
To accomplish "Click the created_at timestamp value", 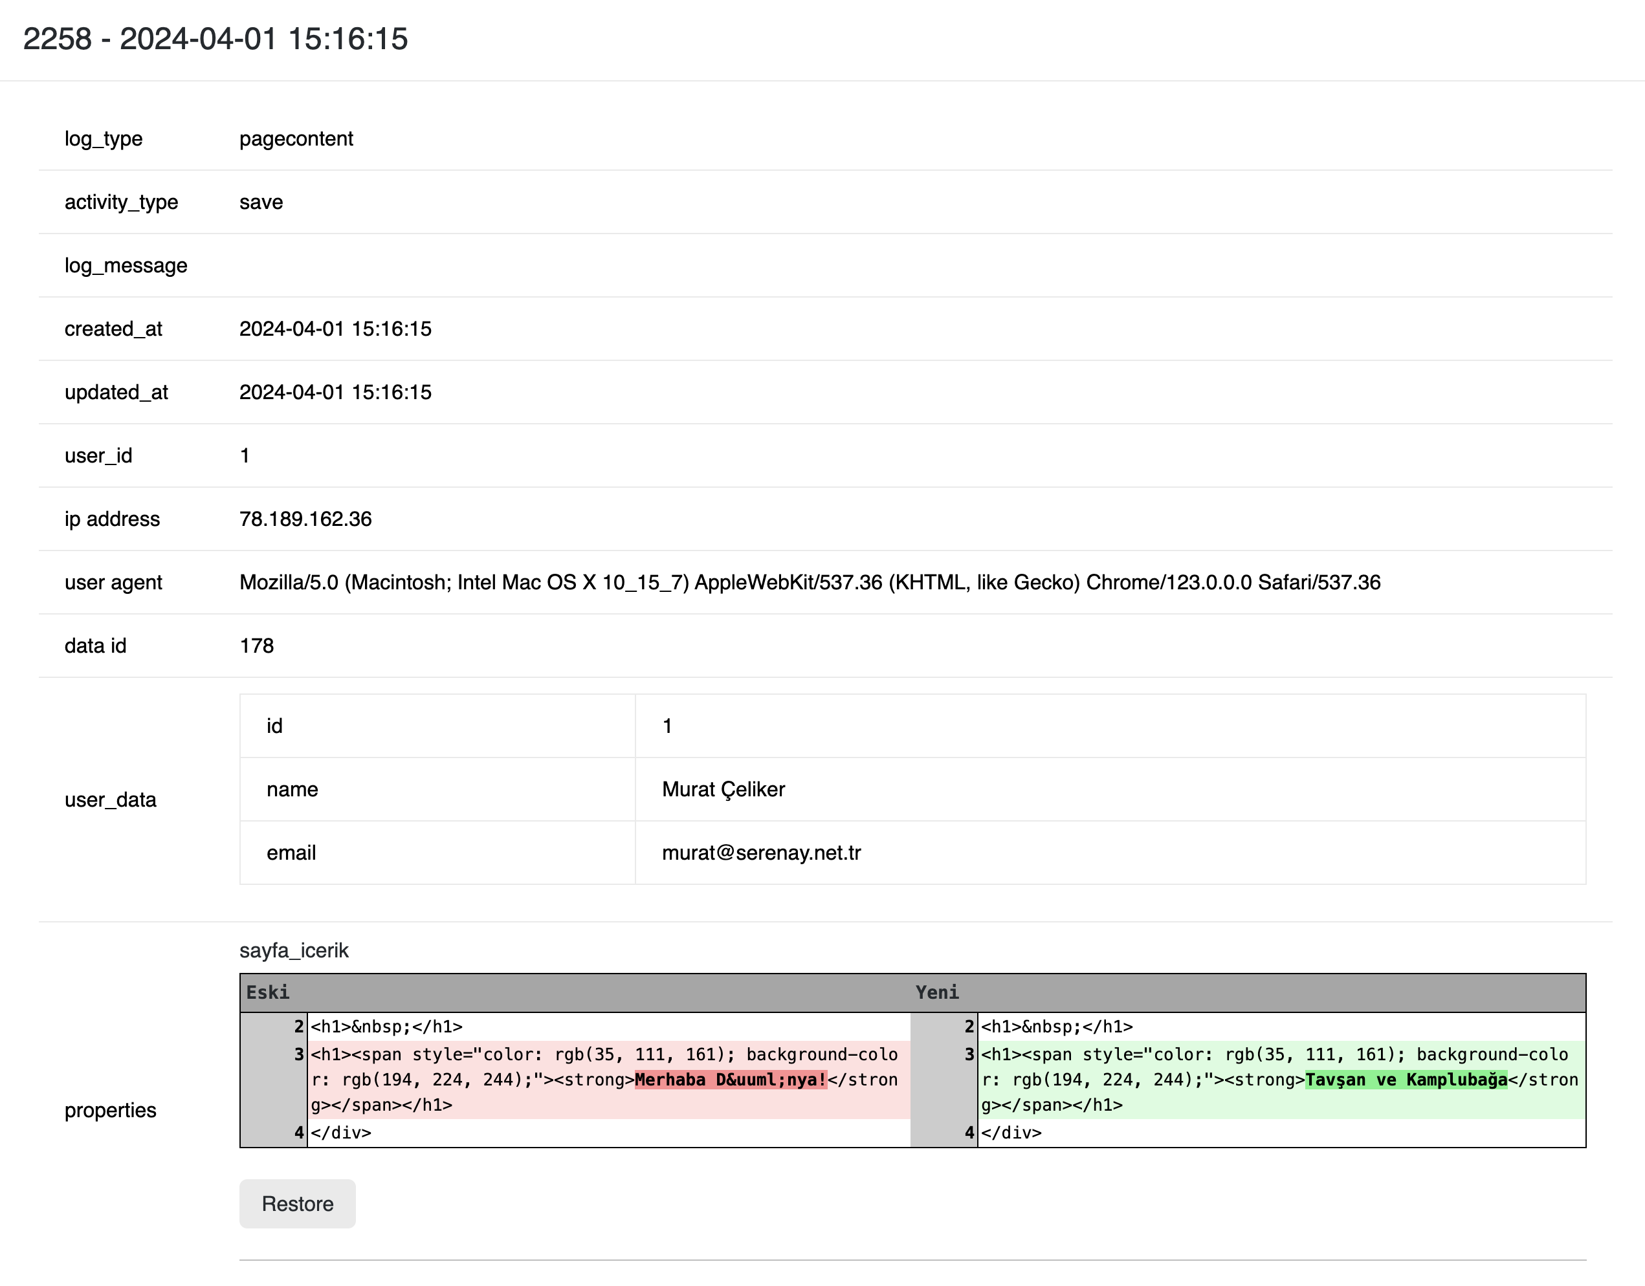I will pyautogui.click(x=335, y=329).
